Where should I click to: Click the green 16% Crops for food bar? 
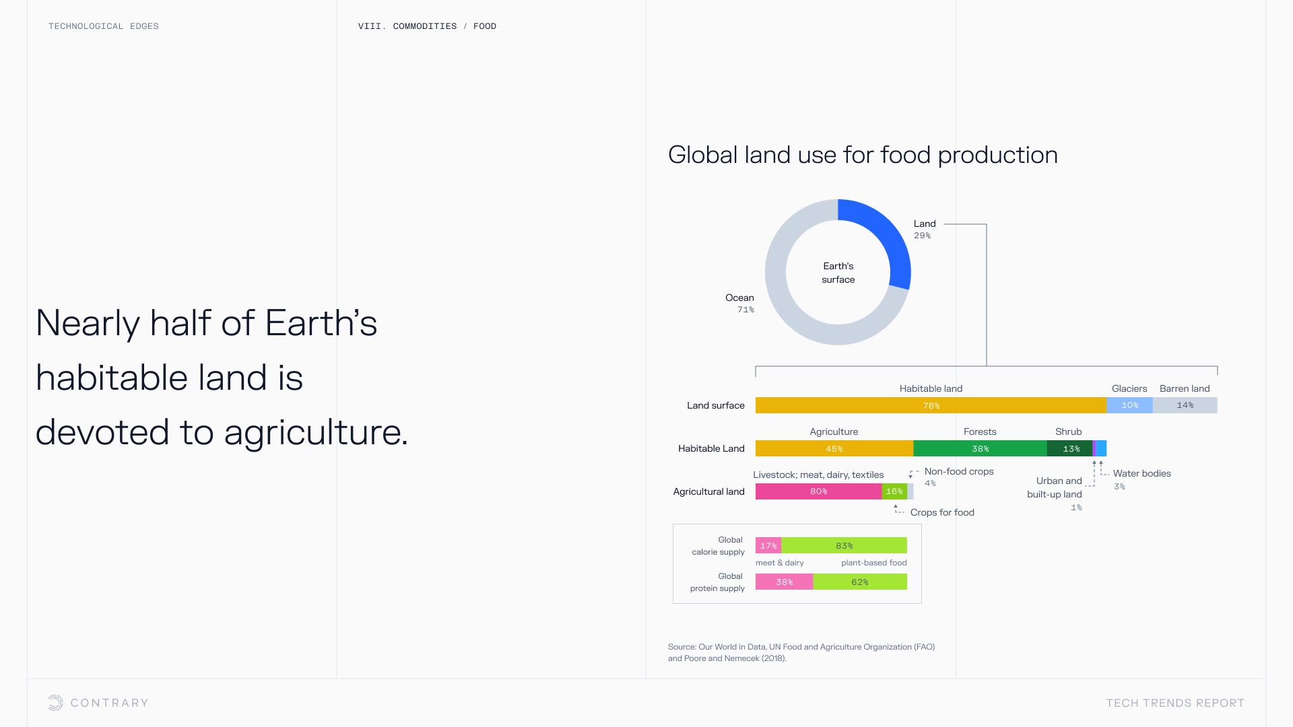[894, 491]
